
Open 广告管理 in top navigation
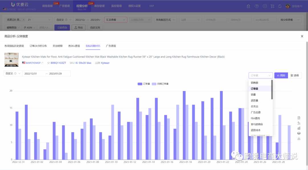(x=64, y=6)
